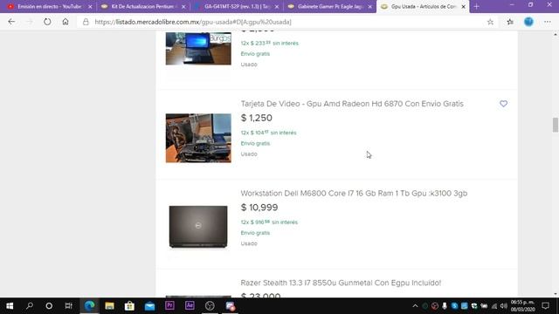Click 12x $ 233 sin interés text
This screenshot has height=314, width=559.
coord(270,43)
